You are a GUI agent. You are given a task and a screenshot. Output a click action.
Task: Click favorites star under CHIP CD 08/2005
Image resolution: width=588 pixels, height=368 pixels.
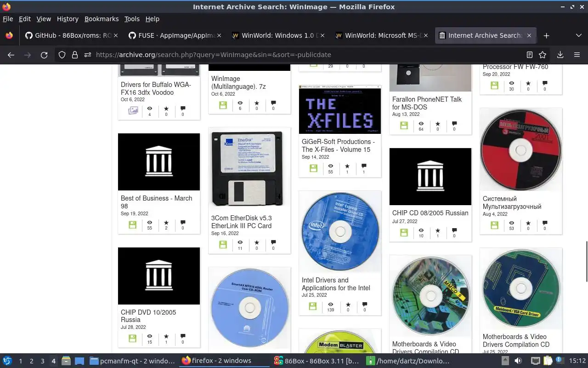(x=438, y=230)
